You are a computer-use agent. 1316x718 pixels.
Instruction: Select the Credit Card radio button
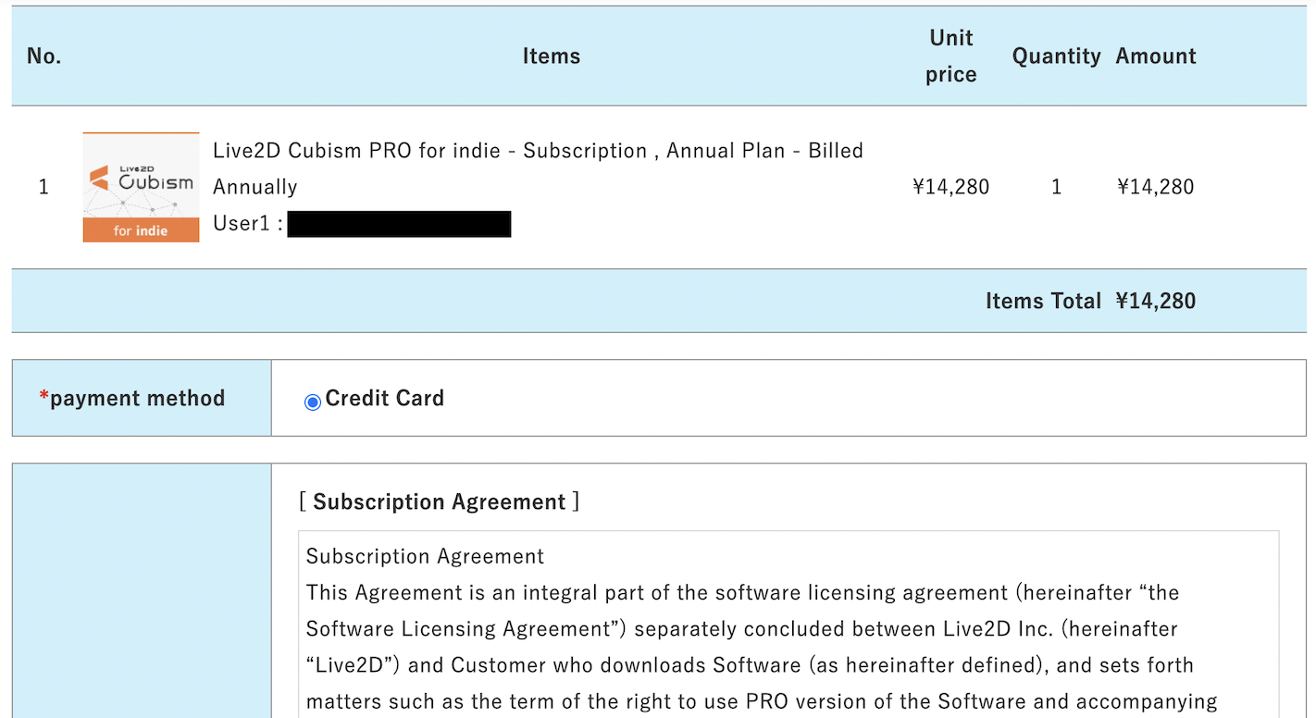(x=313, y=402)
